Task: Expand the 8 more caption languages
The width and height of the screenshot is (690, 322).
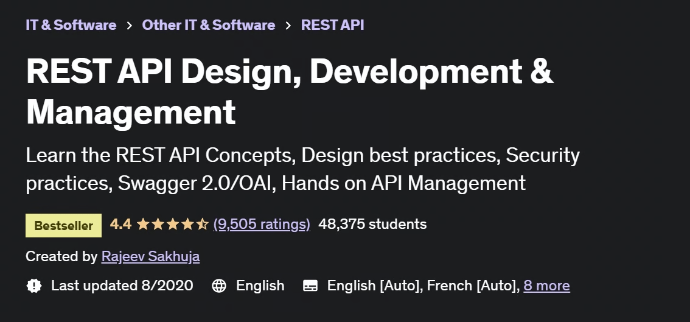Action: click(546, 285)
